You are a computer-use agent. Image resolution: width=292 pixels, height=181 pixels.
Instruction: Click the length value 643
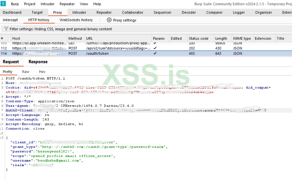(x=218, y=53)
